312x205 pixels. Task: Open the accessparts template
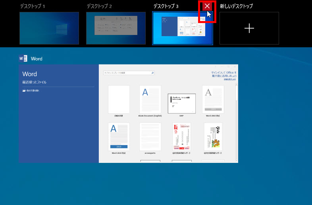(150, 136)
